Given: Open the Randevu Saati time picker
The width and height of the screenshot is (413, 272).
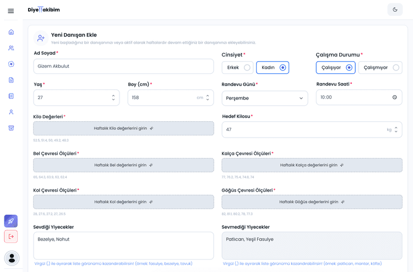Looking at the screenshot, I should (394, 97).
